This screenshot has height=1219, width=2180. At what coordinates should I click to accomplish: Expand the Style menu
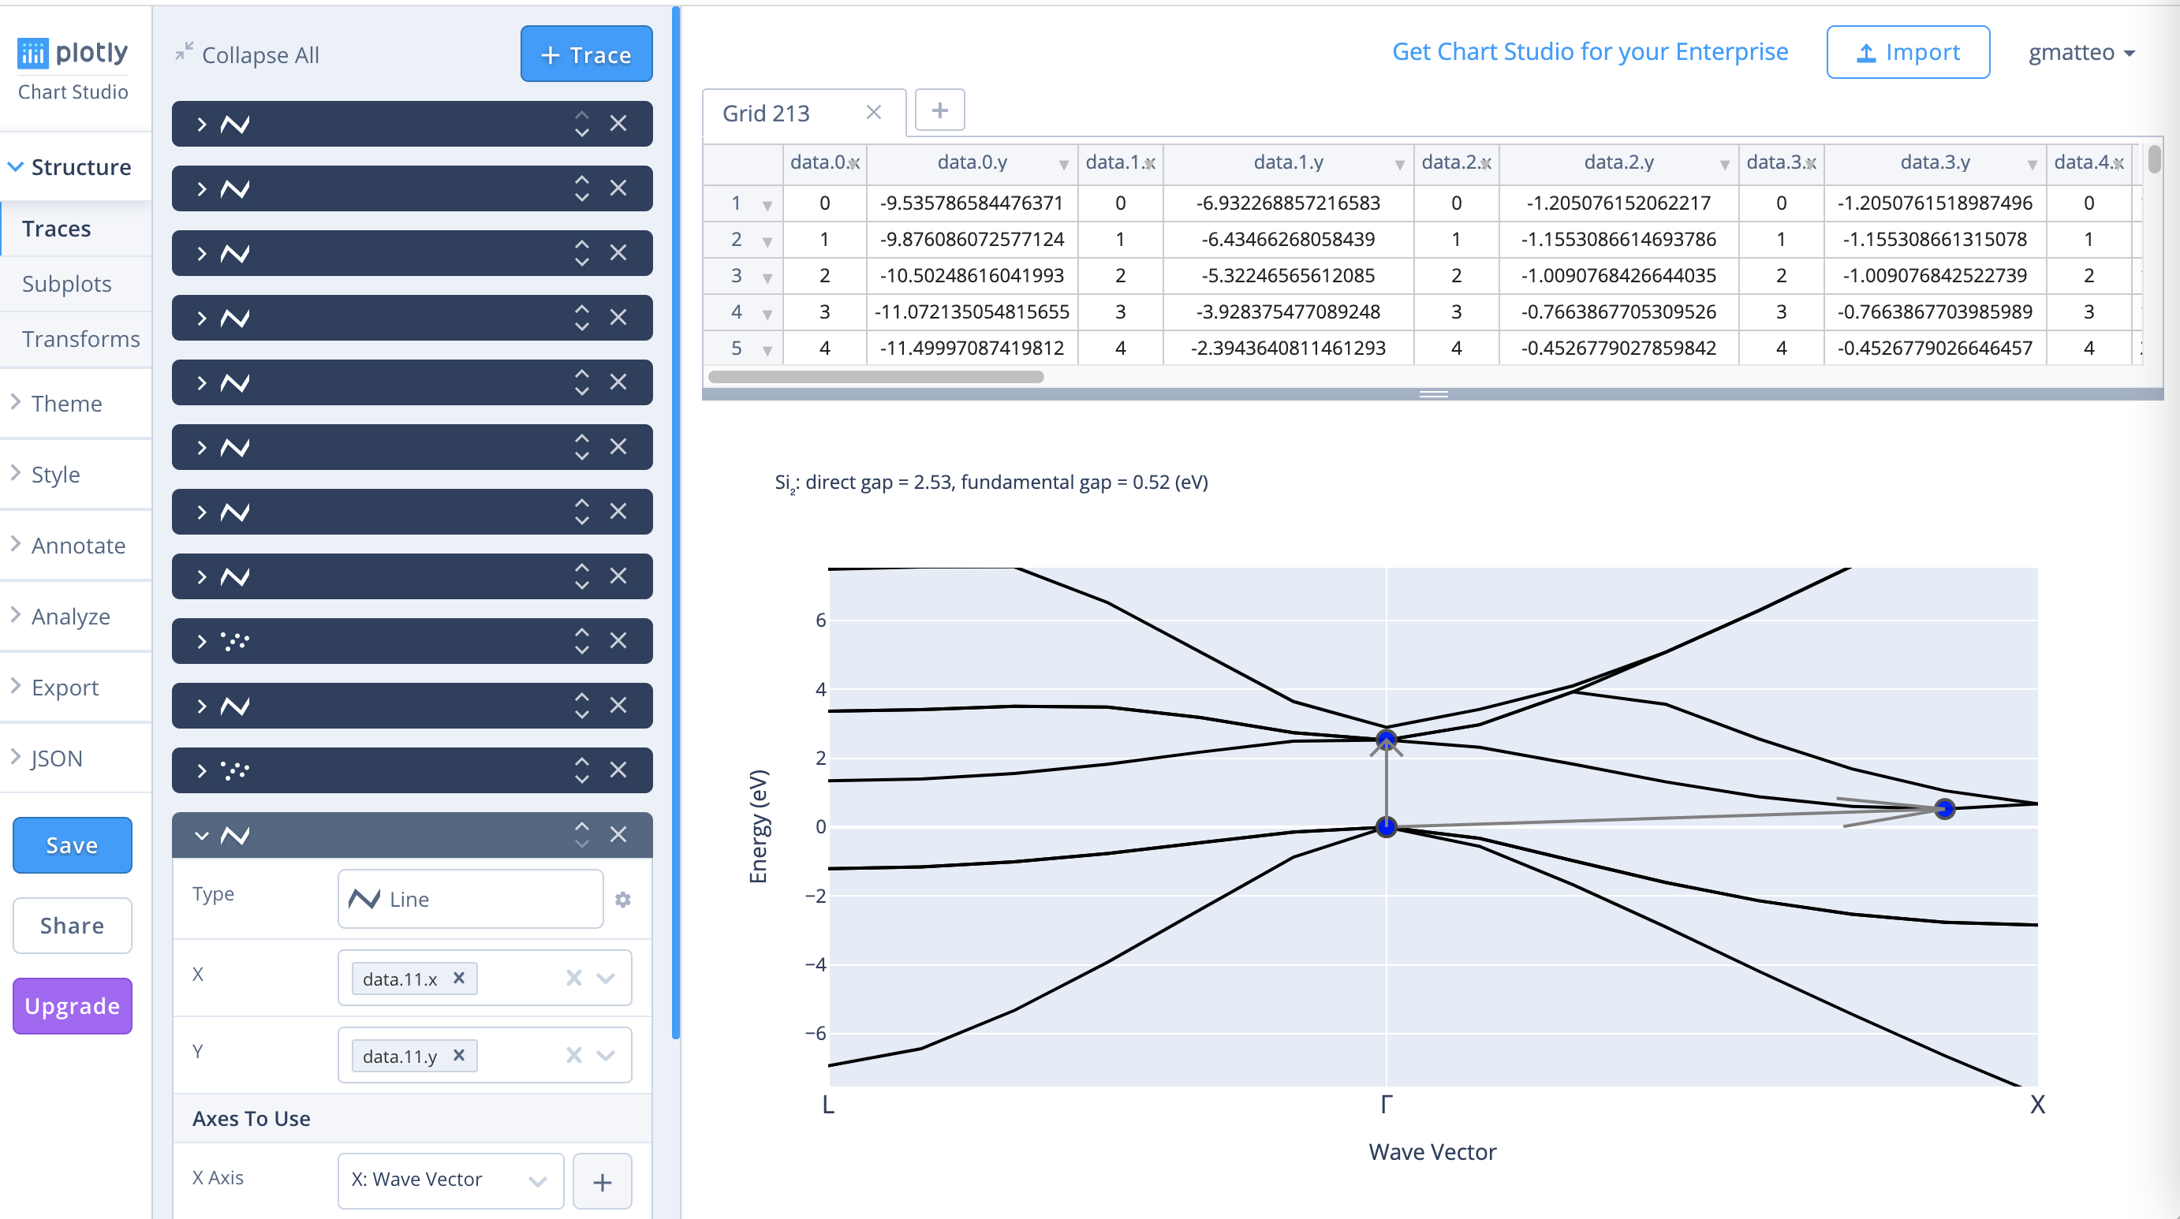point(56,474)
